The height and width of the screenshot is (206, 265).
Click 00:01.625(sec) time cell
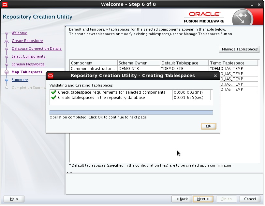point(192,98)
